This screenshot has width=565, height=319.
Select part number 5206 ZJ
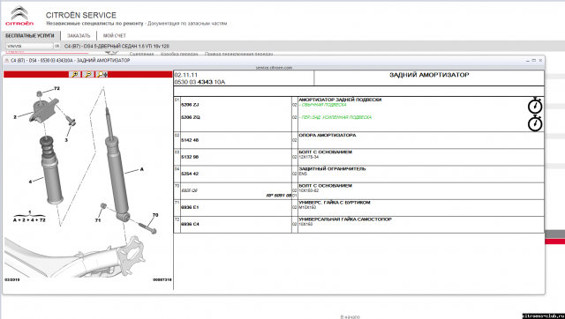[190, 105]
